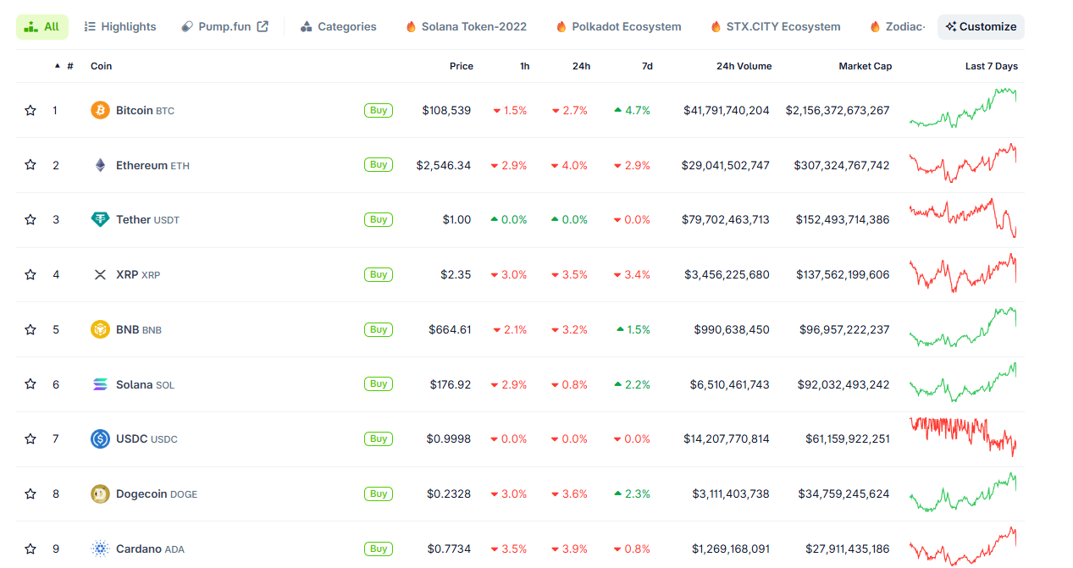Click the Ethereum diamond logo icon
The image size is (1073, 568).
tap(100, 165)
